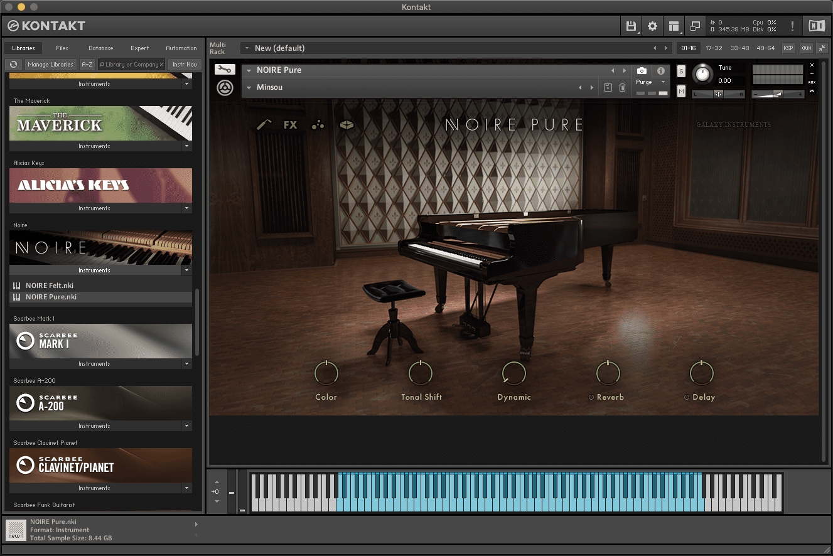
Task: Open the instrument info icon
Action: 660,71
